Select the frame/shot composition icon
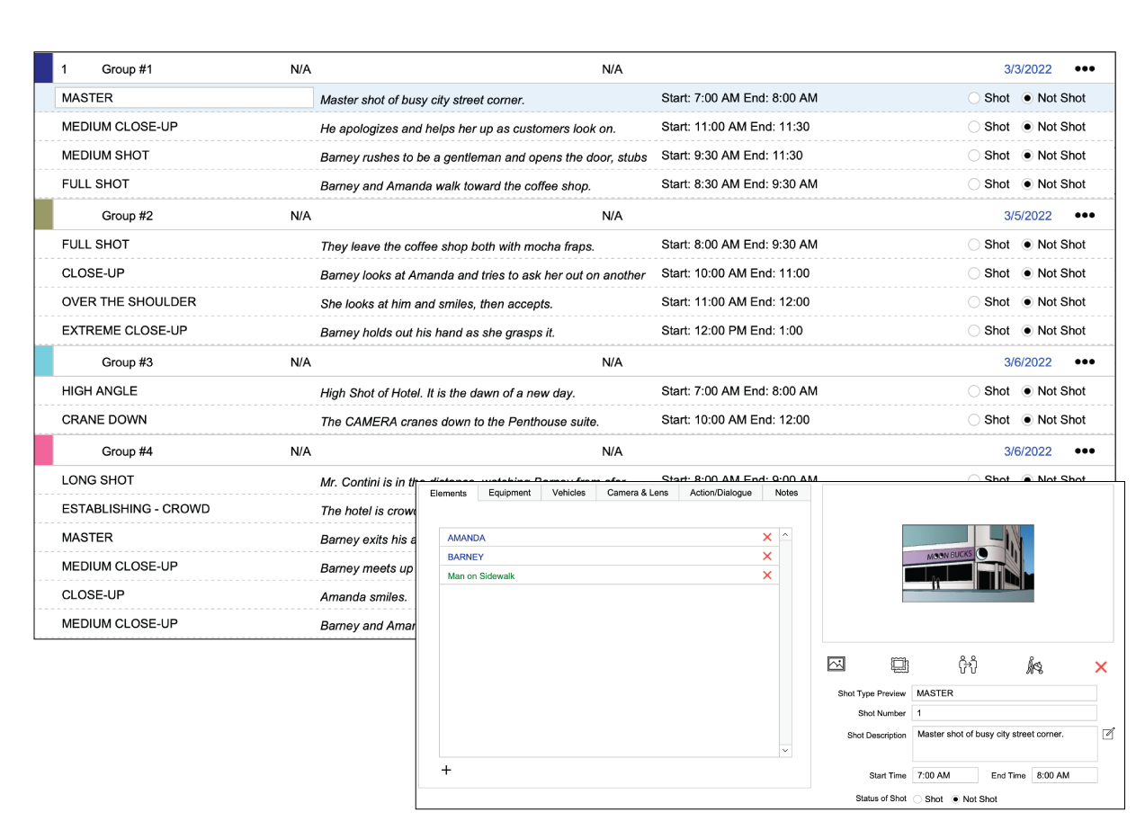Viewport: 1145px width, 830px height. click(x=899, y=665)
